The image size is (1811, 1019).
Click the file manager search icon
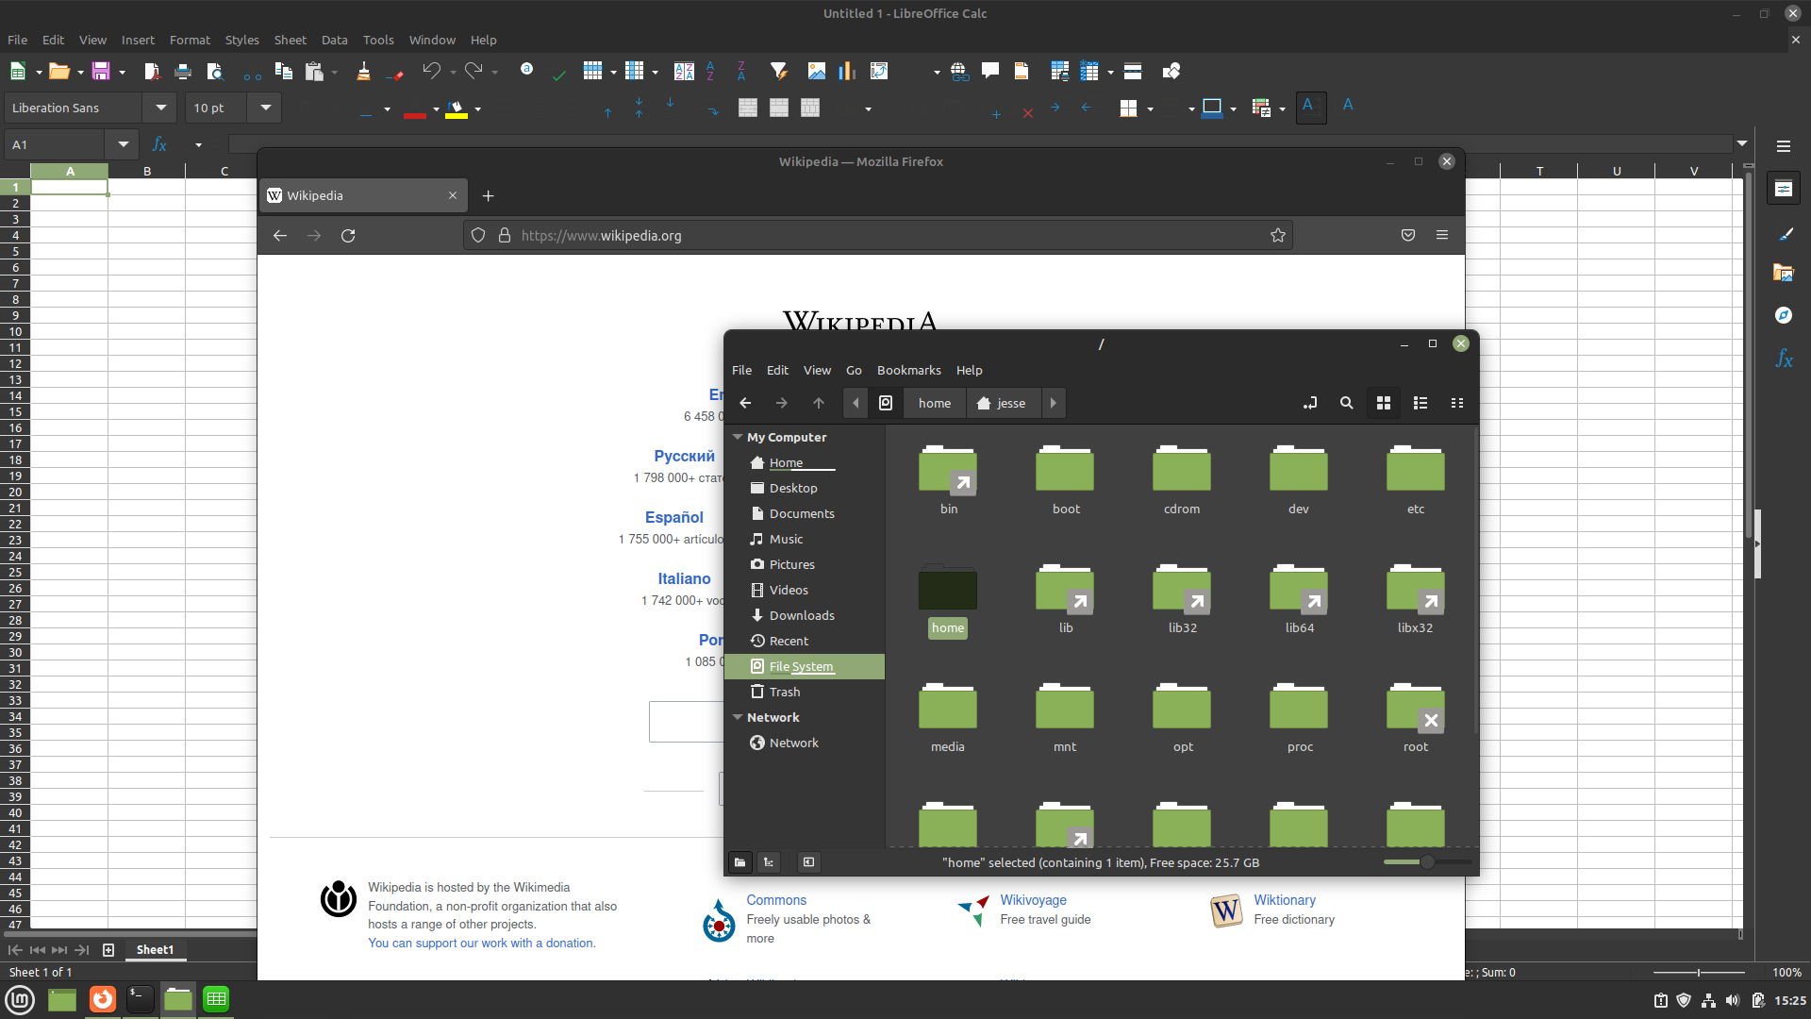click(1346, 403)
